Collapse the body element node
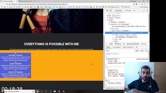The height and width of the screenshot is (93, 166). [x=107, y=20]
